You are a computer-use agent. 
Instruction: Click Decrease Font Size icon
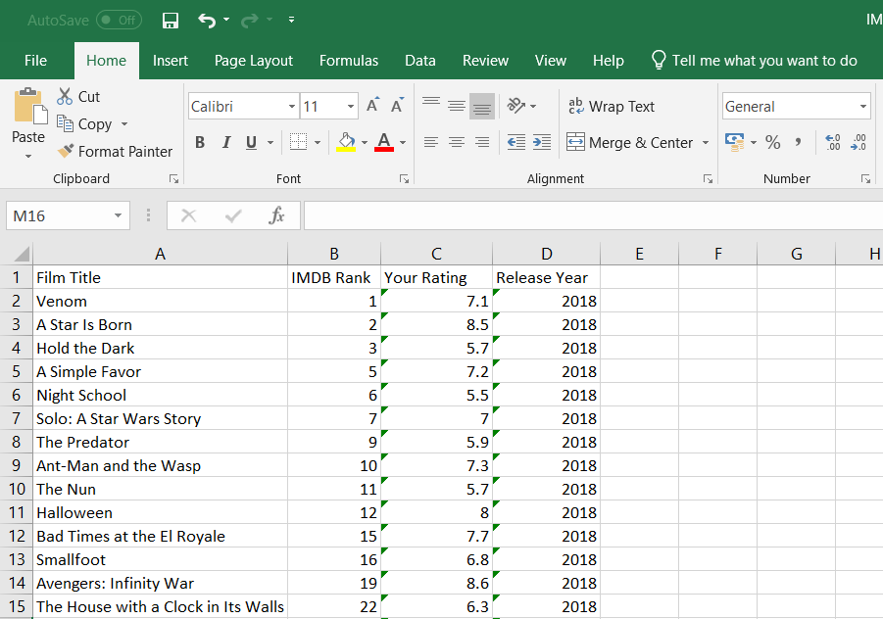coord(398,105)
